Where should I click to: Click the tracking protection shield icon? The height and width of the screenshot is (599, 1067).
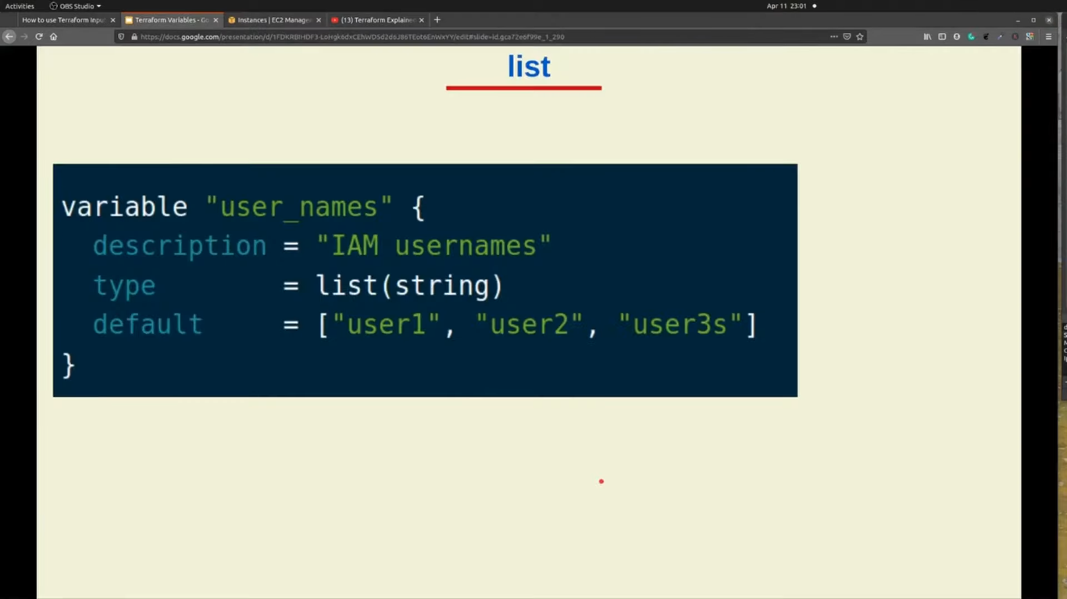click(x=121, y=37)
